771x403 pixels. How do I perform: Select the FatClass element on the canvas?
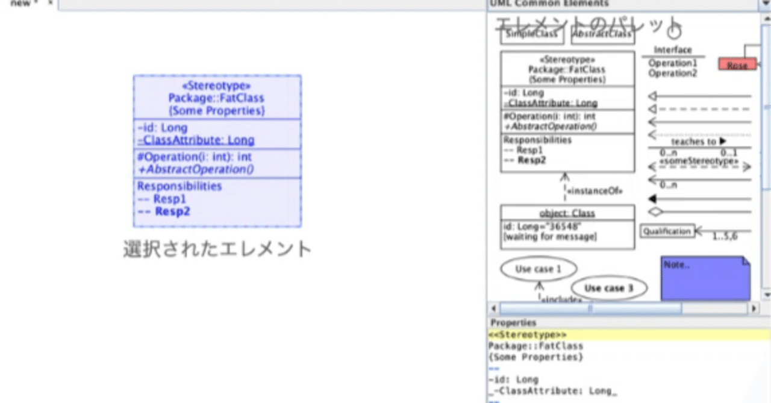click(x=217, y=151)
